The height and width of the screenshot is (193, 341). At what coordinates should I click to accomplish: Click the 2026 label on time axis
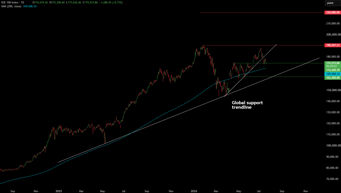pyautogui.click(x=194, y=191)
